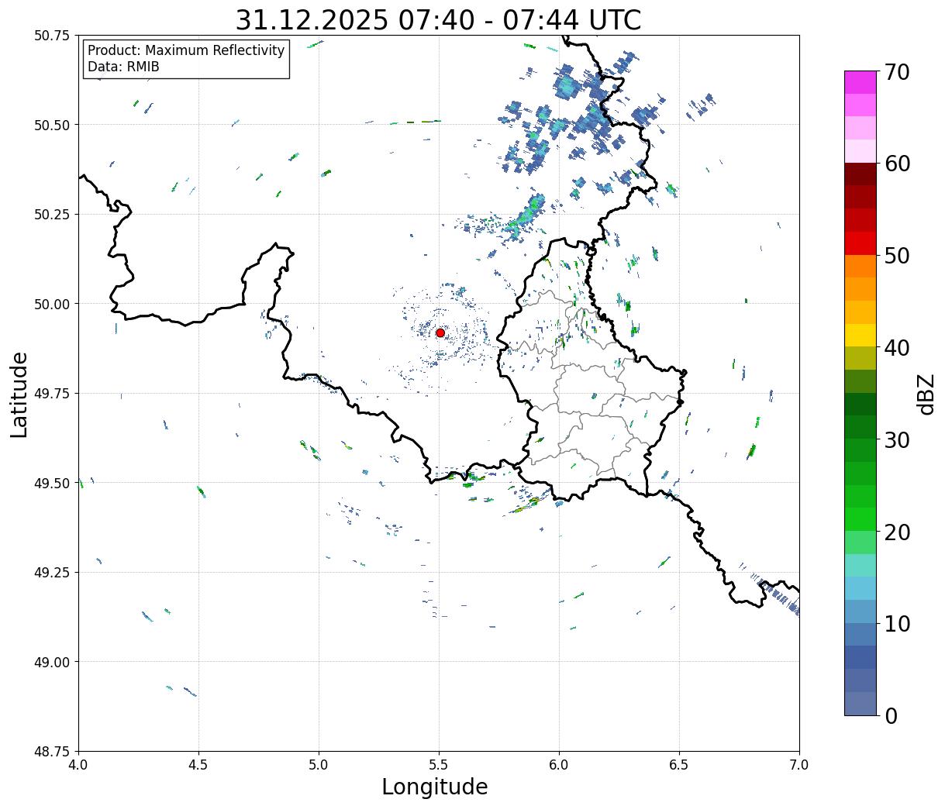
Task: Click the Latitude axis label
Action: coord(19,394)
